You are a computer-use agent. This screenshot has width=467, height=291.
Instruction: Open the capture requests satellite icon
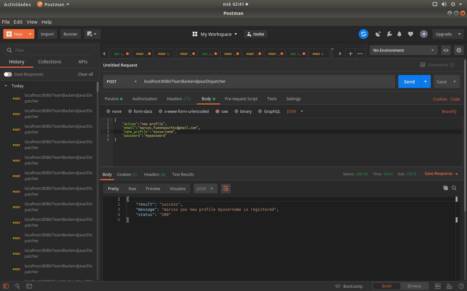pos(378,34)
